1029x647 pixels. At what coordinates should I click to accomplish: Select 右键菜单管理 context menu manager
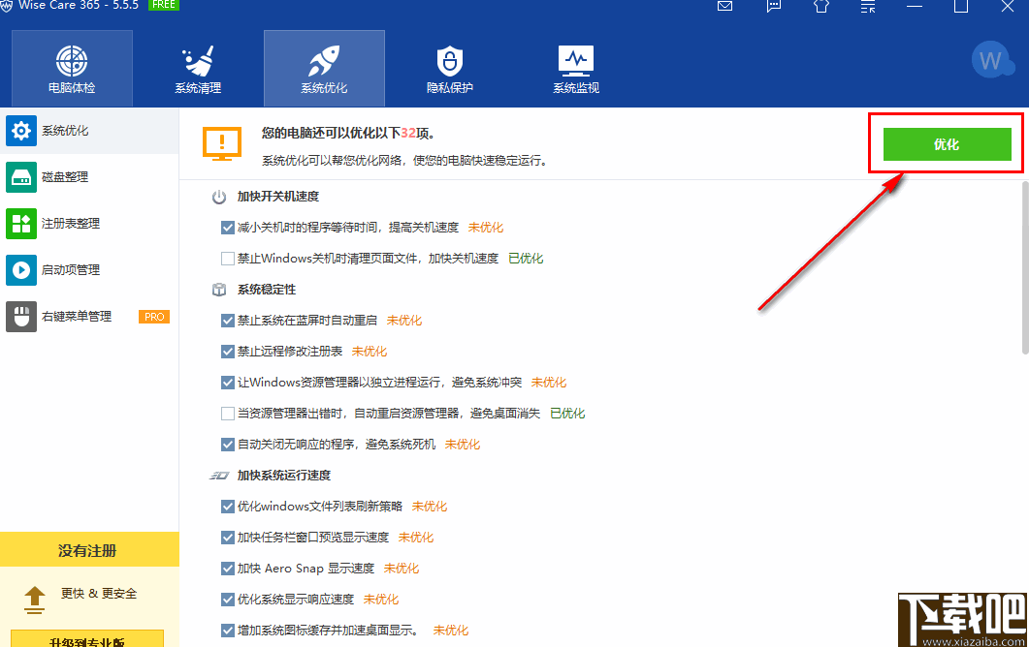click(89, 317)
